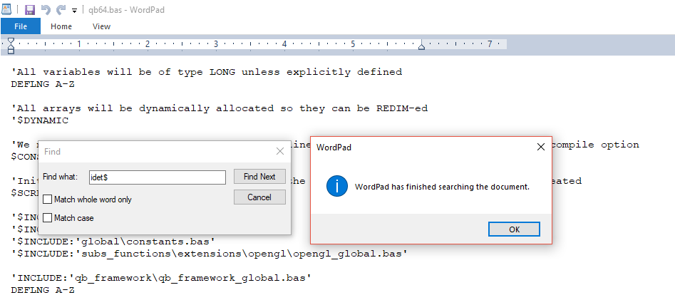The height and width of the screenshot is (300, 675).
Task: Enable Match whole word only checkbox
Action: click(x=48, y=200)
